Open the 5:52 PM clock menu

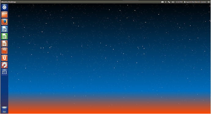pos(179,2)
